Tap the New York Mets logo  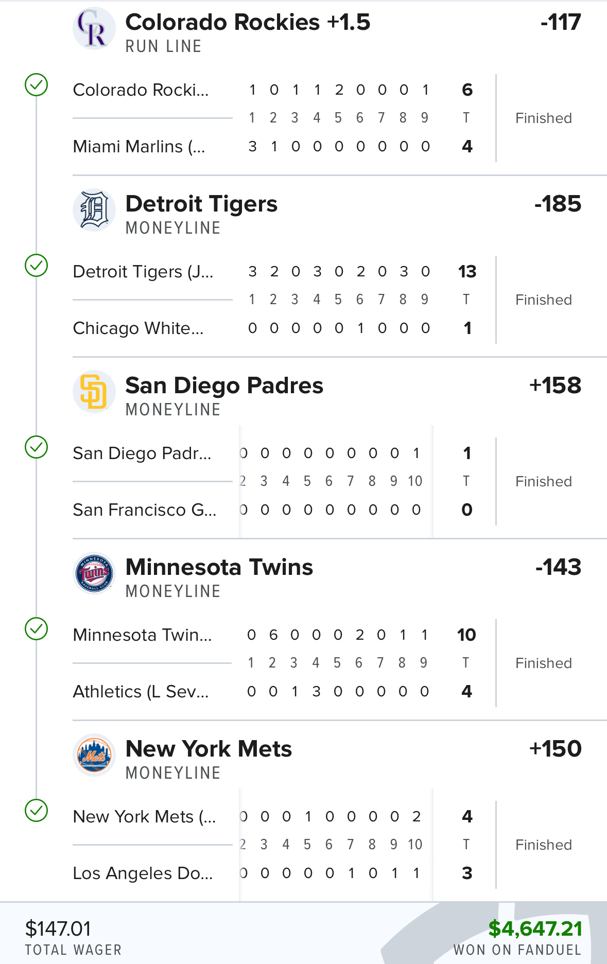pyautogui.click(x=94, y=755)
